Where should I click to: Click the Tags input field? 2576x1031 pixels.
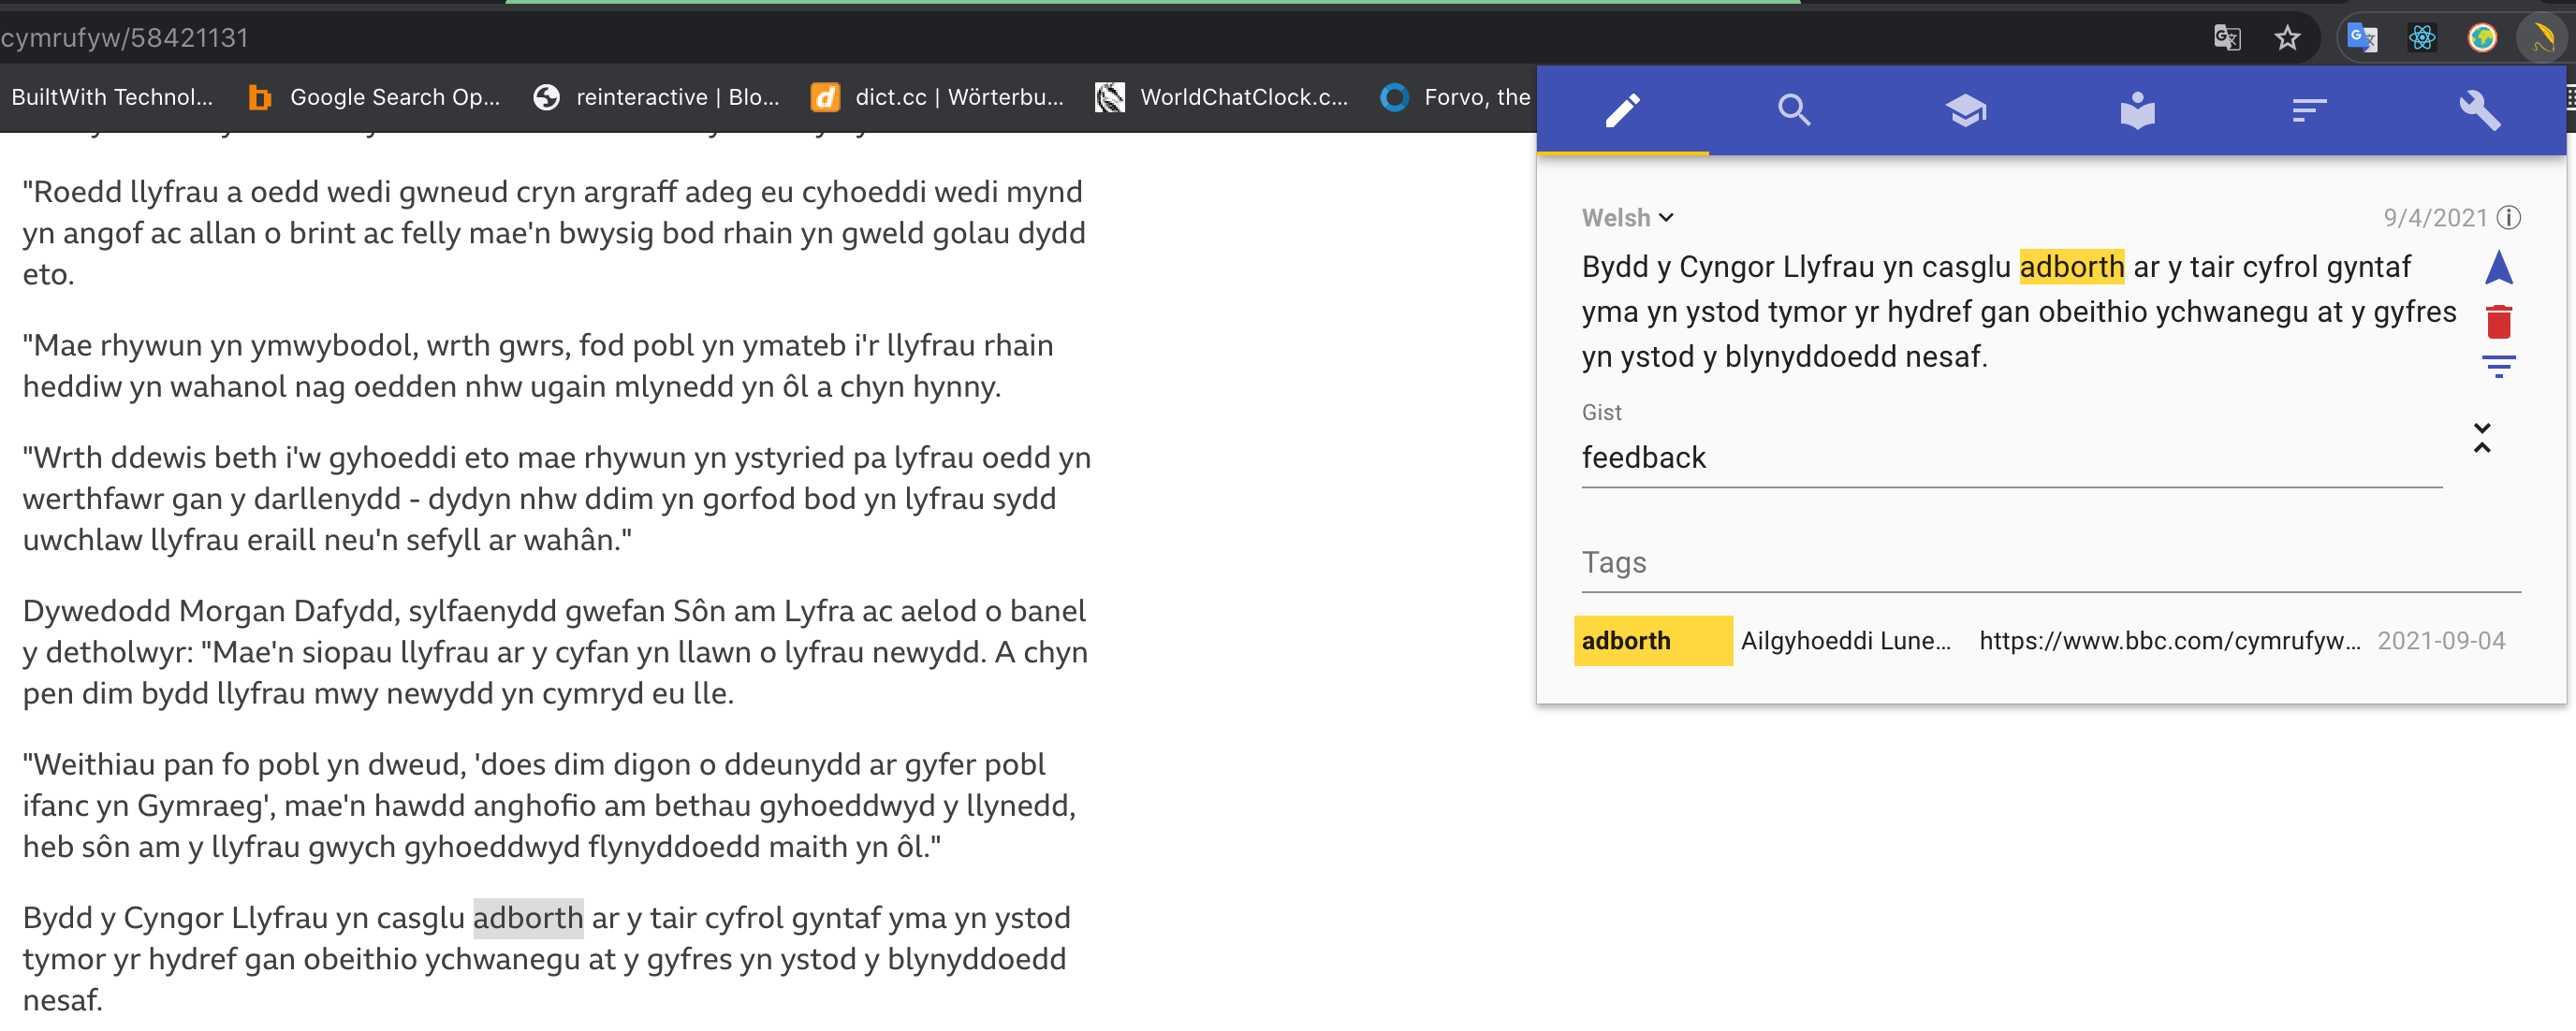[2050, 563]
